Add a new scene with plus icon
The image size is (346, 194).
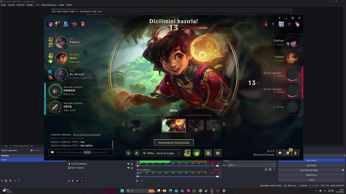pyautogui.click(x=2, y=181)
